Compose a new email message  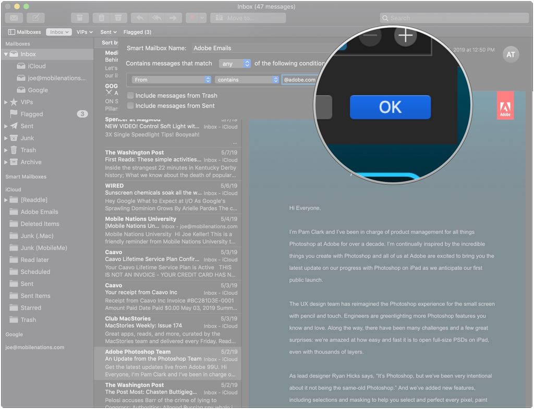(34, 18)
